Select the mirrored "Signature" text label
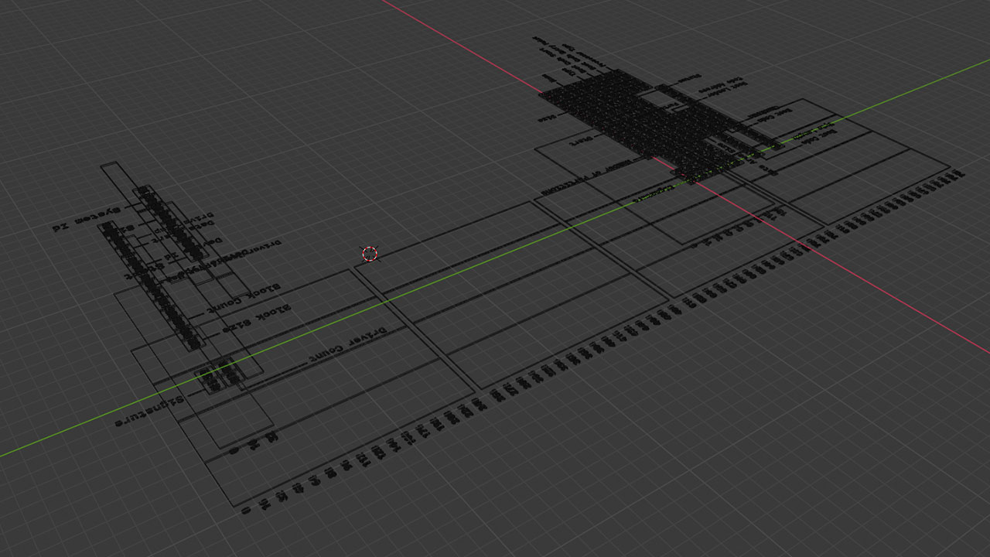Screen dimensions: 990x557 click(150, 411)
